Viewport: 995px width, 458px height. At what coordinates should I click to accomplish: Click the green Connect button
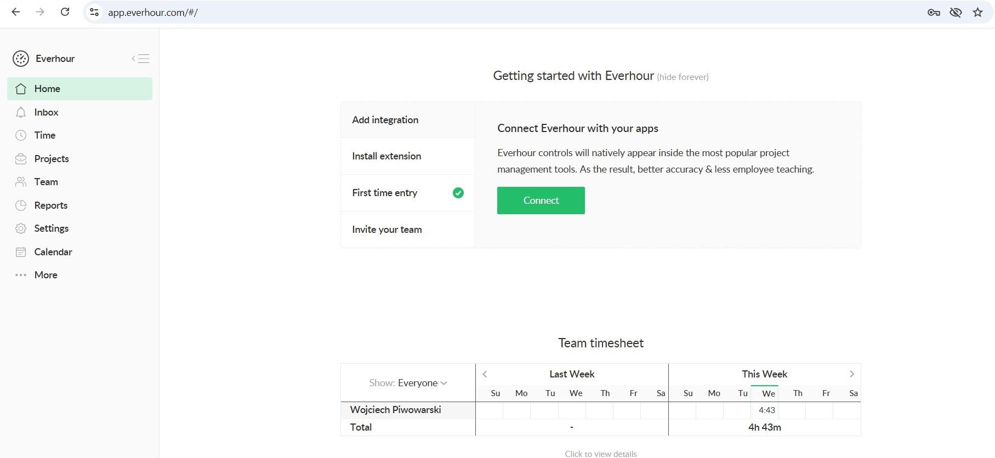pos(541,201)
